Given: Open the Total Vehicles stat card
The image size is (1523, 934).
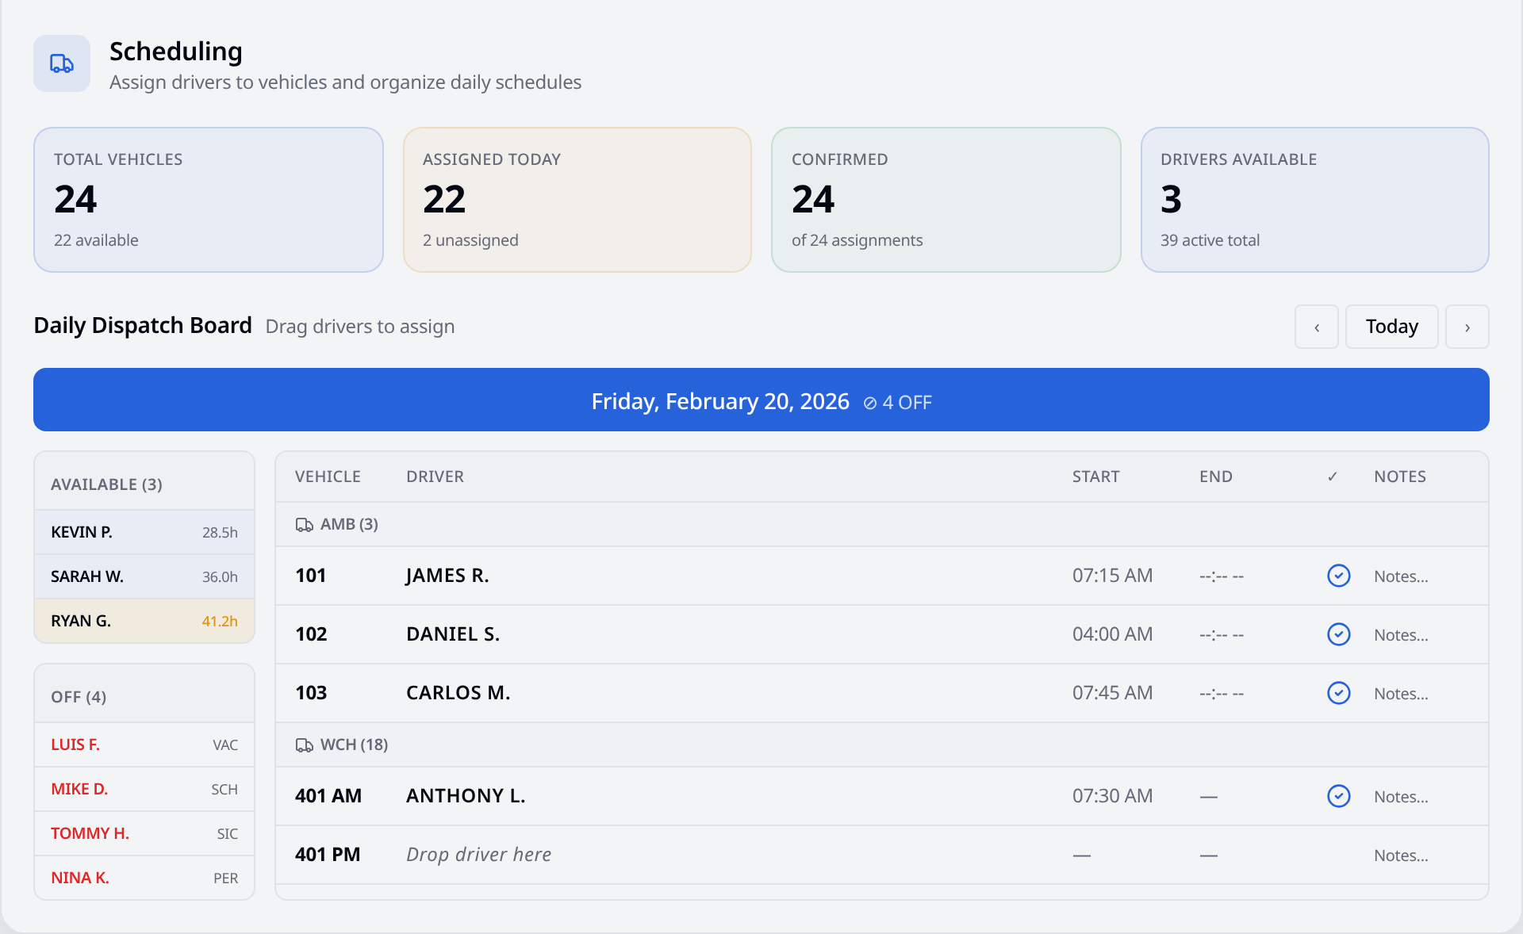Looking at the screenshot, I should click(209, 200).
